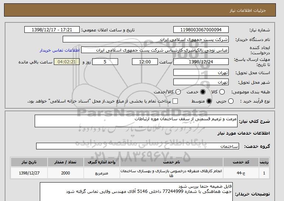Click the ردیف column header
Image resolution: width=284 pixels, height=201 pixels.
(x=264, y=162)
